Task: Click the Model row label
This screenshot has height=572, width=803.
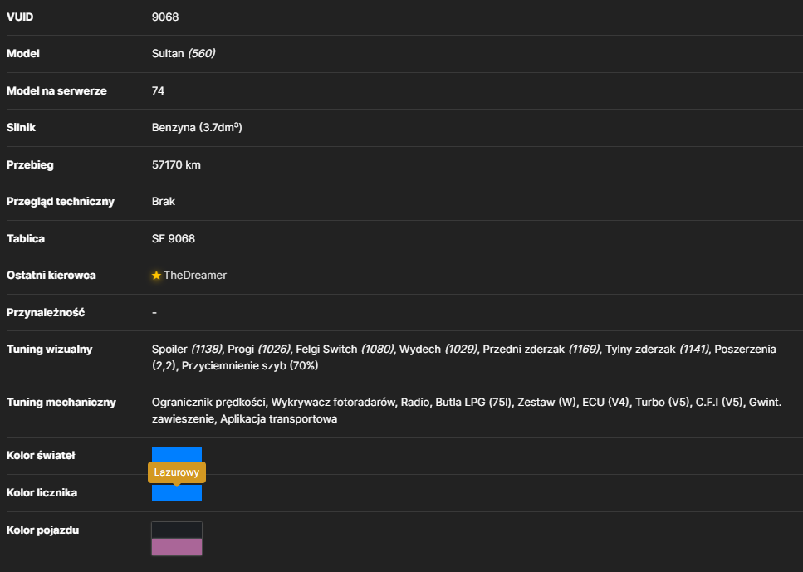Action: click(x=23, y=54)
